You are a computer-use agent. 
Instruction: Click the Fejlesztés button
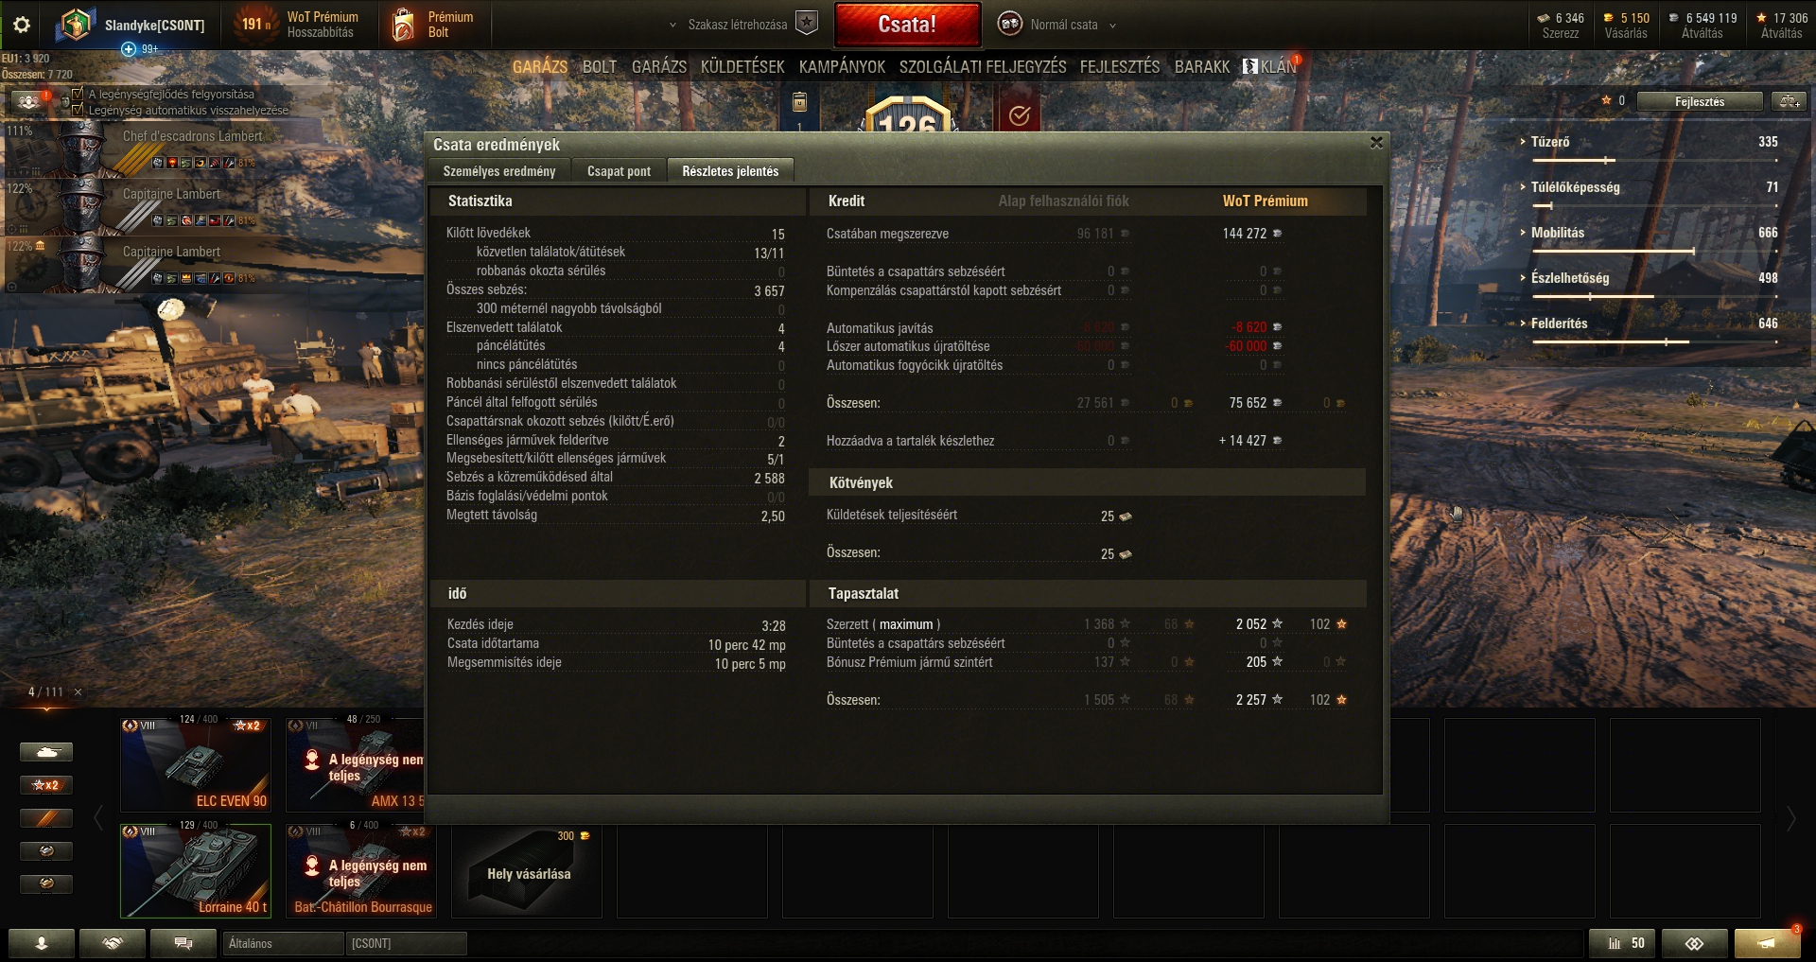[x=1700, y=101]
